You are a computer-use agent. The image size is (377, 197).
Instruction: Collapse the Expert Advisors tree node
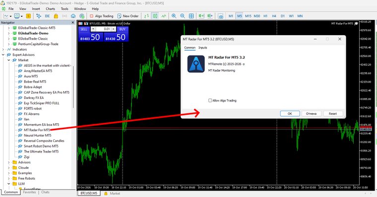[x=3, y=55]
